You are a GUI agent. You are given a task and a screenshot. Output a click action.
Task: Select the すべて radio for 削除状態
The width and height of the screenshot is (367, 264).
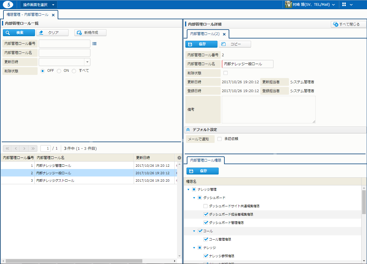pos(74,71)
